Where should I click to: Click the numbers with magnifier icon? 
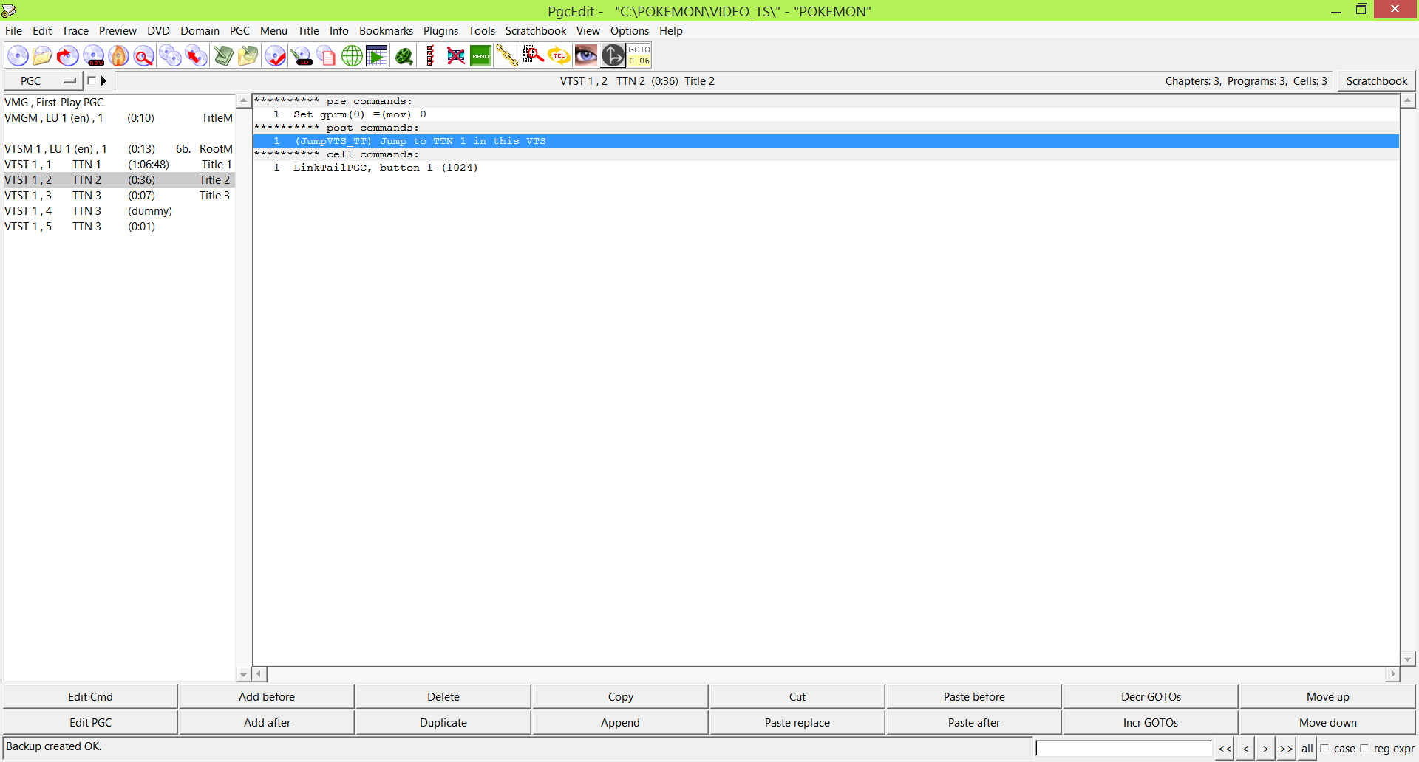coord(533,55)
